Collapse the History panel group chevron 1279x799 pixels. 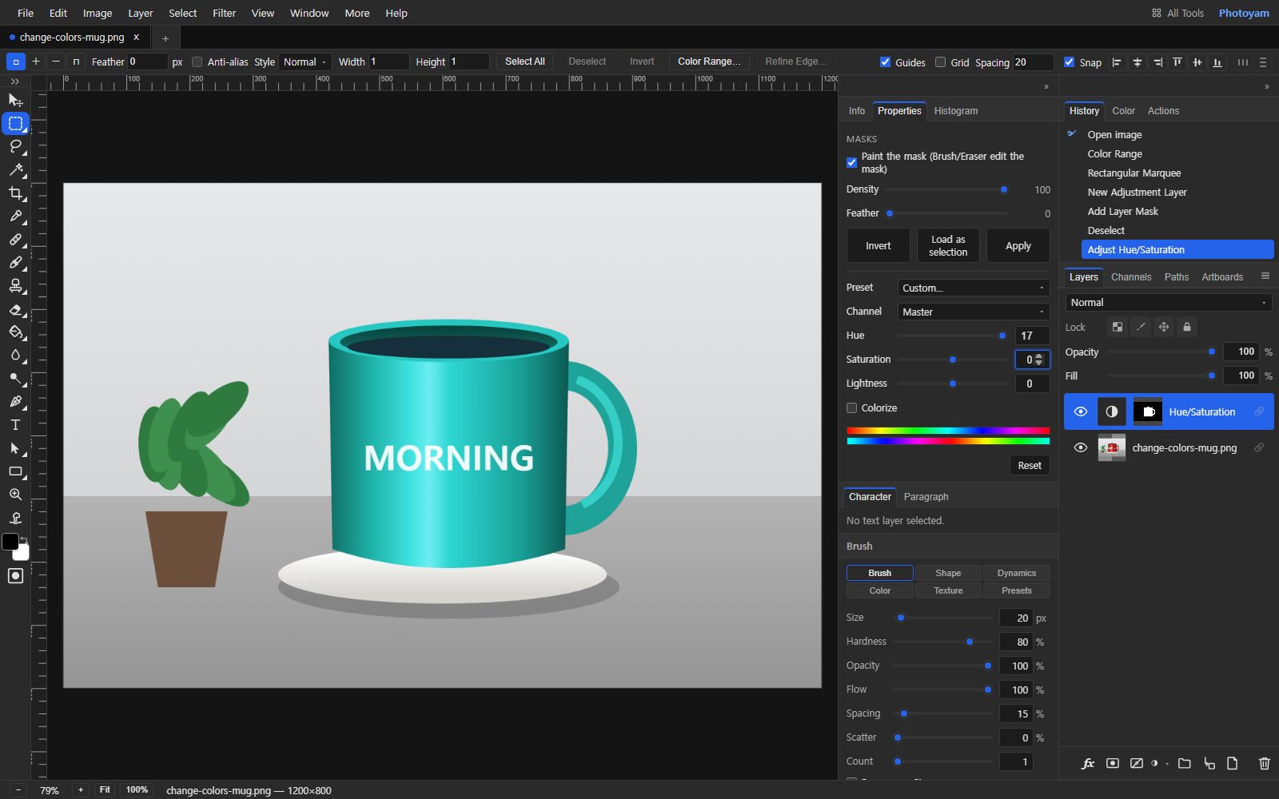[1266, 86]
